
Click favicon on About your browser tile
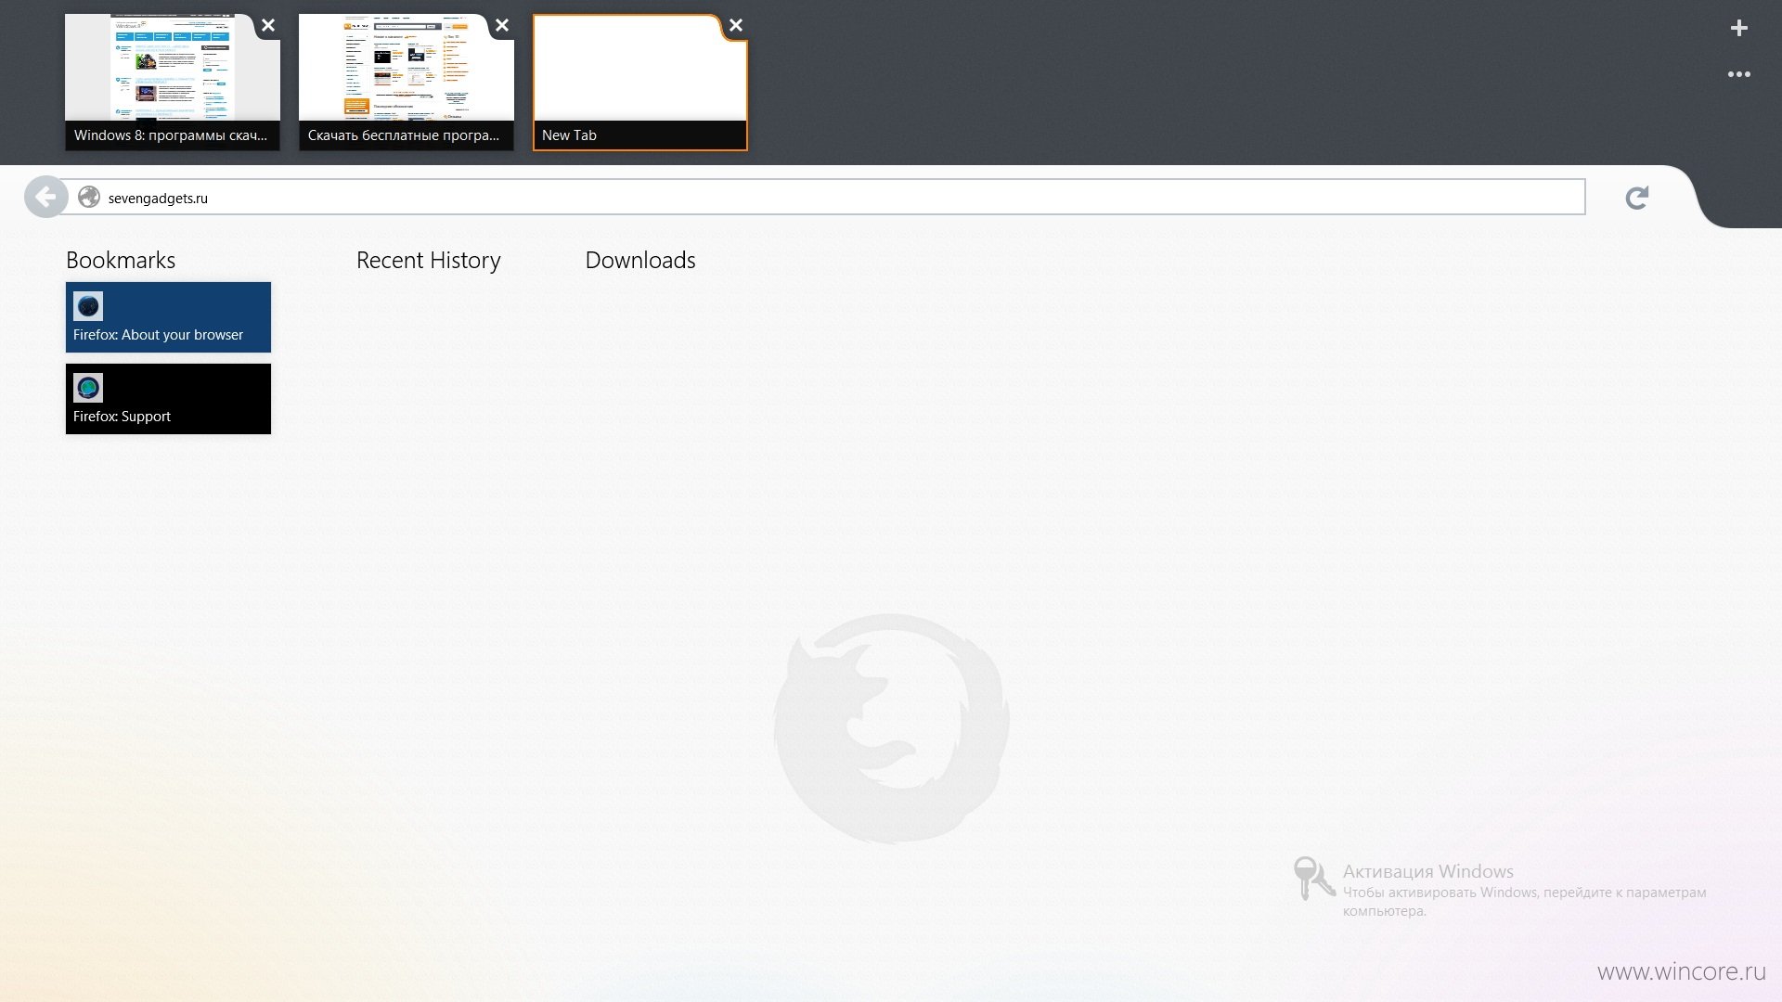point(88,306)
